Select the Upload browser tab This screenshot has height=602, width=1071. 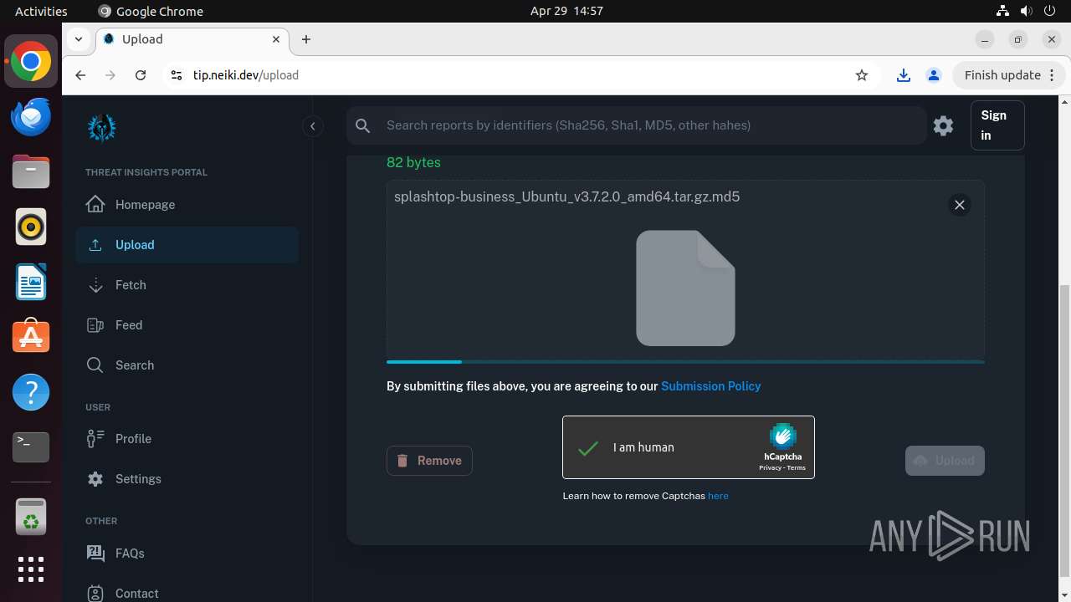click(192, 39)
